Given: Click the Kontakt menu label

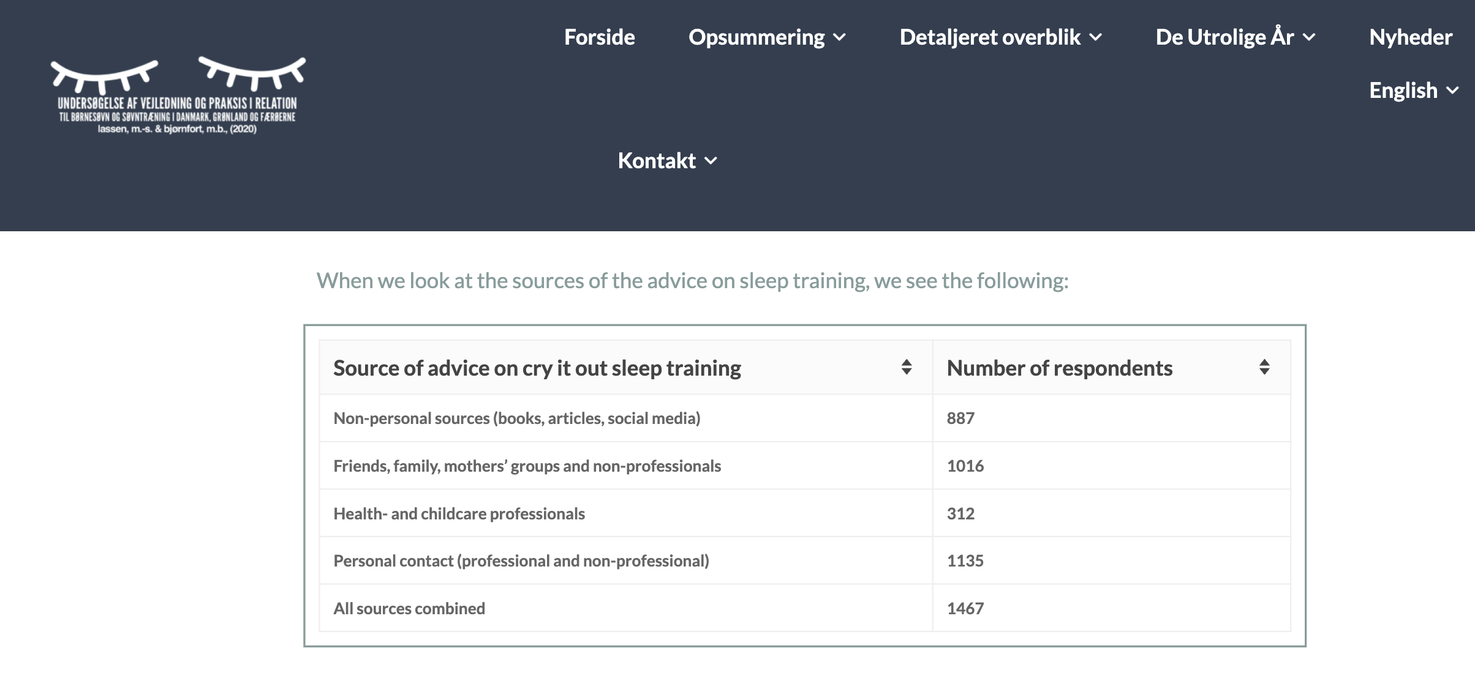Looking at the screenshot, I should pyautogui.click(x=657, y=161).
